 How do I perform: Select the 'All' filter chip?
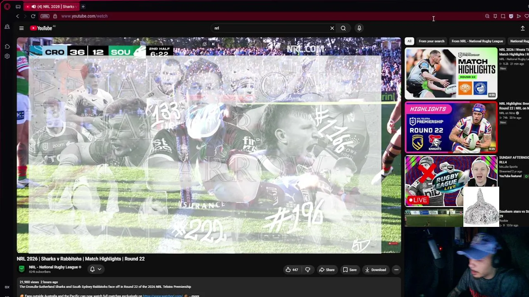[409, 41]
